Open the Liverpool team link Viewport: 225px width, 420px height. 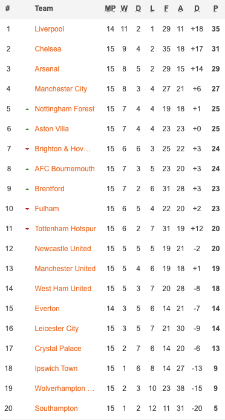click(x=50, y=29)
